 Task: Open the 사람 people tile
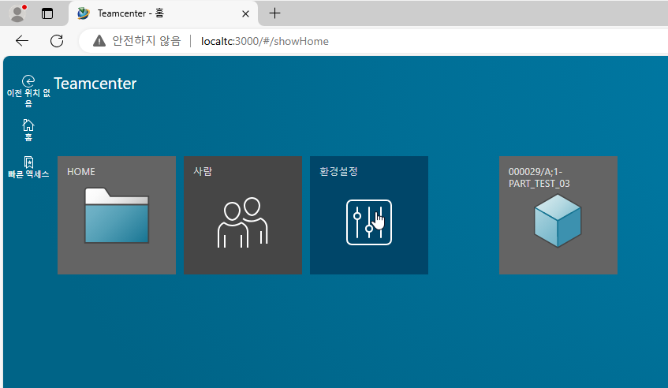pos(243,215)
